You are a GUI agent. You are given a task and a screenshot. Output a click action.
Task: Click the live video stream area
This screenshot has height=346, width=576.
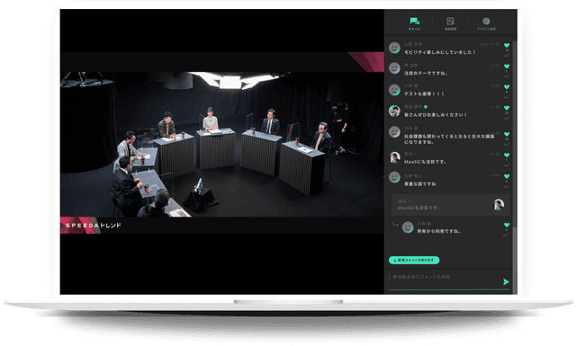tap(222, 144)
